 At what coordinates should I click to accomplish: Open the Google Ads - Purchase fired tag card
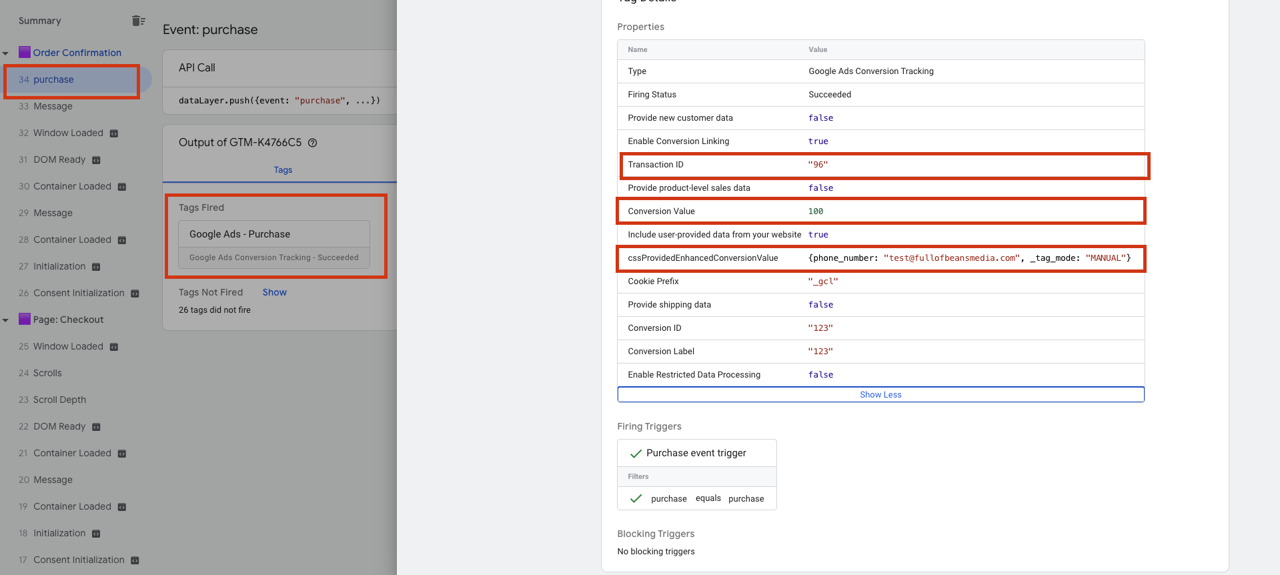click(274, 244)
